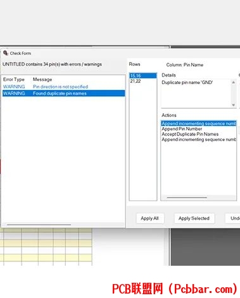This screenshot has height=298, width=240.
Task: Choose the last 'Append incrementing sequence numb' action
Action: (199, 140)
